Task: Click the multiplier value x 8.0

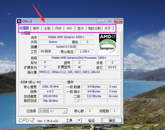Action: pos(50,91)
